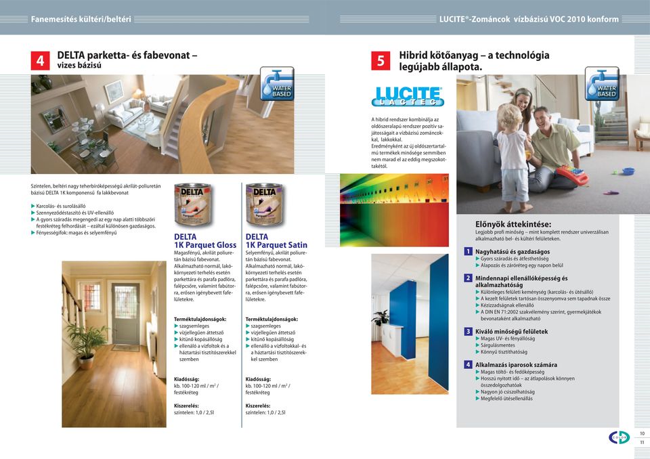The height and width of the screenshot is (459, 650).
Task: Click the red section number 4 box
Action: point(40,61)
